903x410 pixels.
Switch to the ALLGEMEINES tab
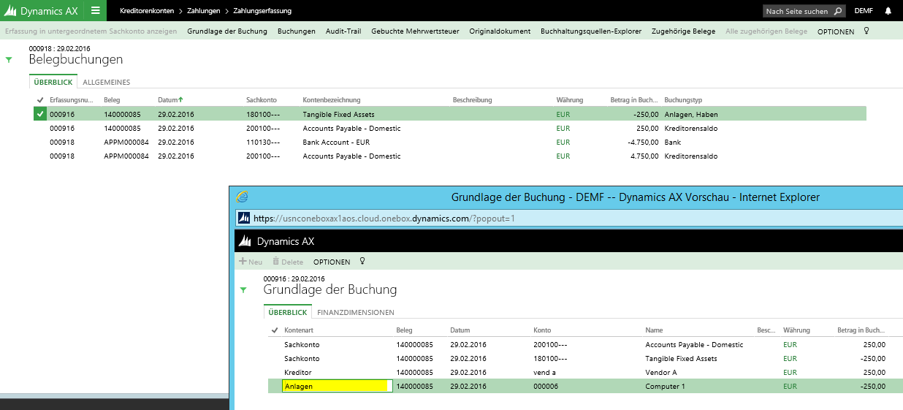pyautogui.click(x=106, y=83)
